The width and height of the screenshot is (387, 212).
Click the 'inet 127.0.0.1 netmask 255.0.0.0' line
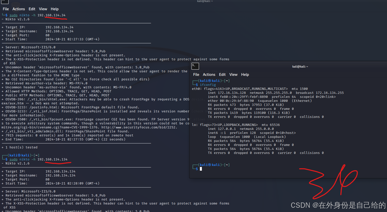click(x=241, y=129)
